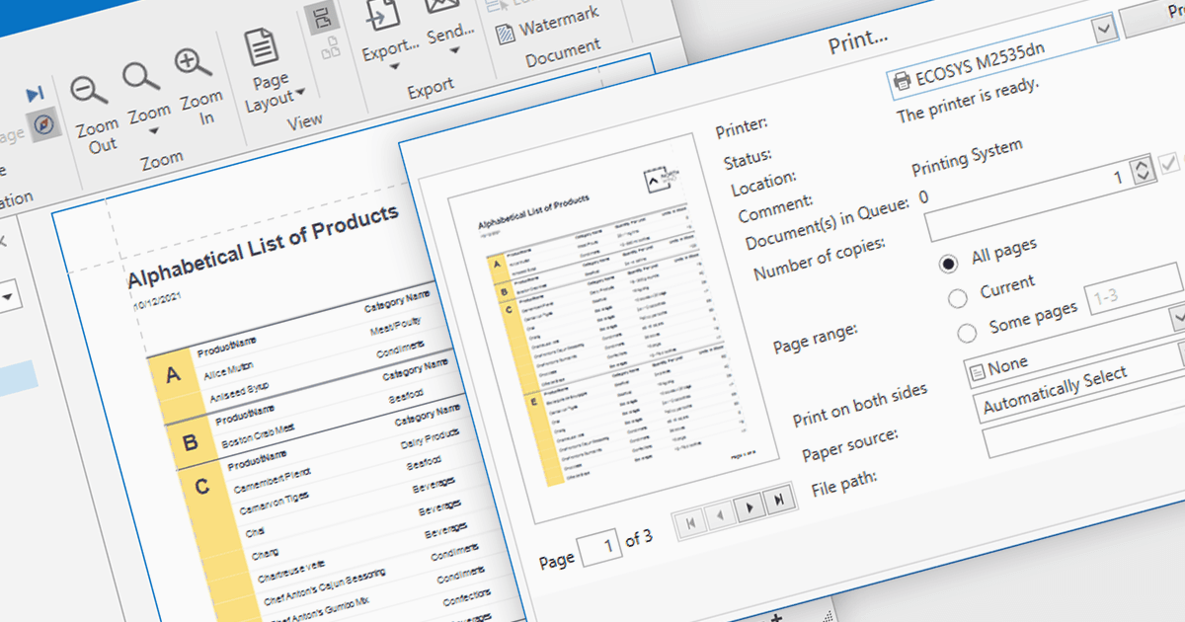Toggle the collate checkbox beside copies
Image resolution: width=1185 pixels, height=622 pixels.
pos(1170,162)
